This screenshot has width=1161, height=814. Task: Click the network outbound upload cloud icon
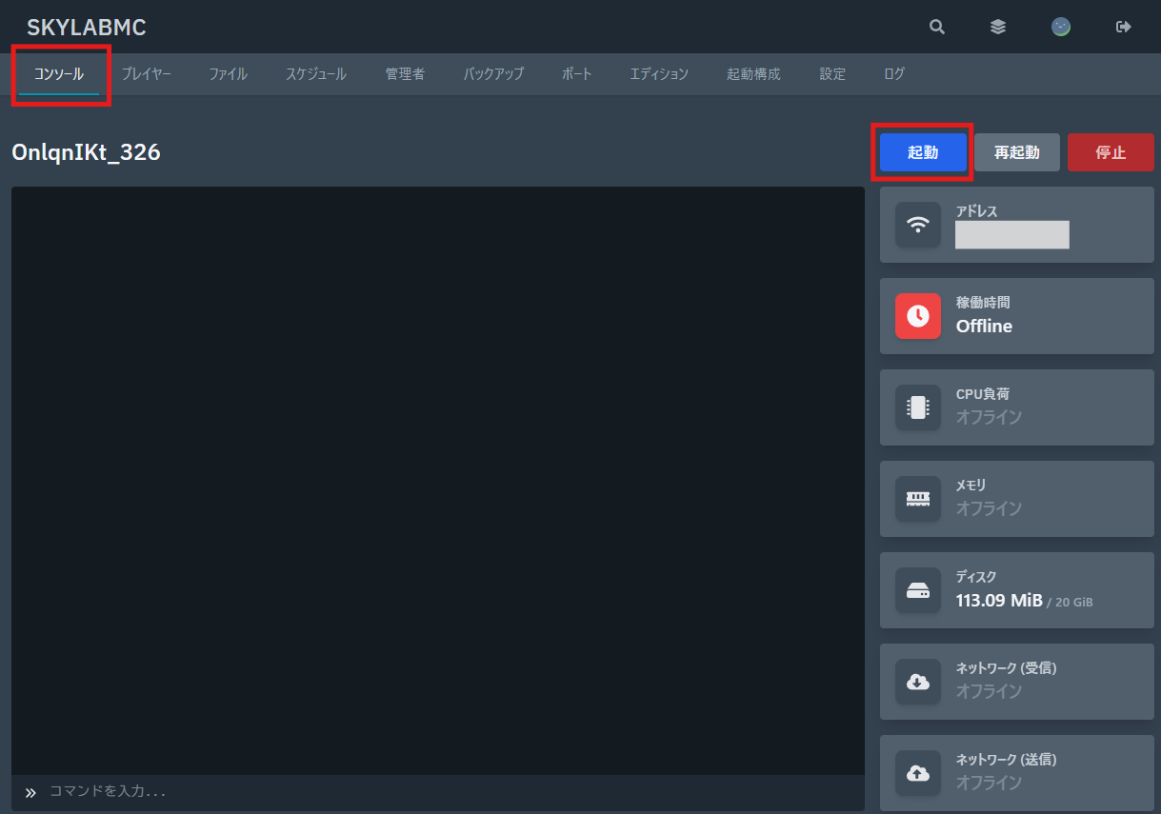(x=918, y=773)
